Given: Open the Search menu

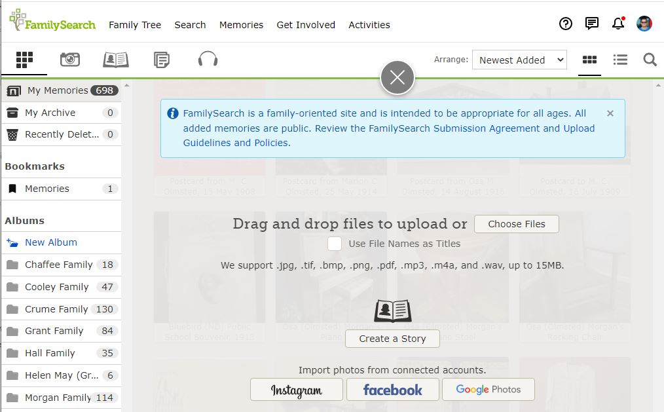Looking at the screenshot, I should click(x=190, y=25).
